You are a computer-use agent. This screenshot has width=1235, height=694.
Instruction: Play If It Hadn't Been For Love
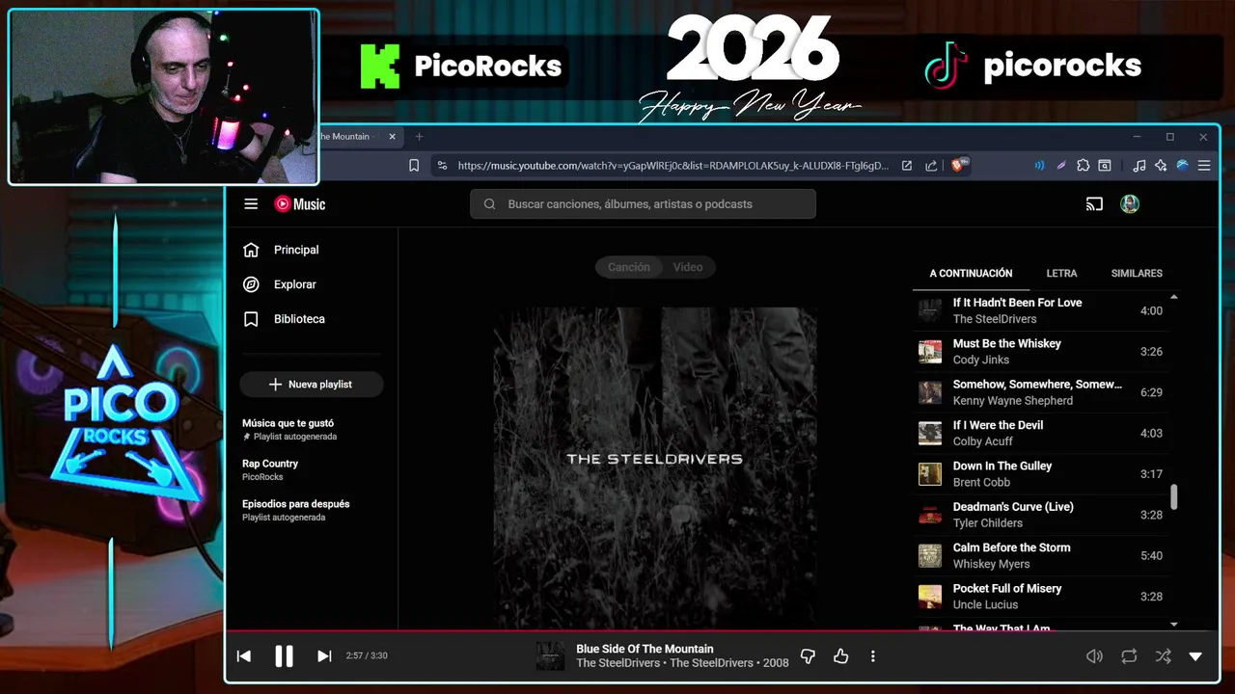click(x=1040, y=310)
